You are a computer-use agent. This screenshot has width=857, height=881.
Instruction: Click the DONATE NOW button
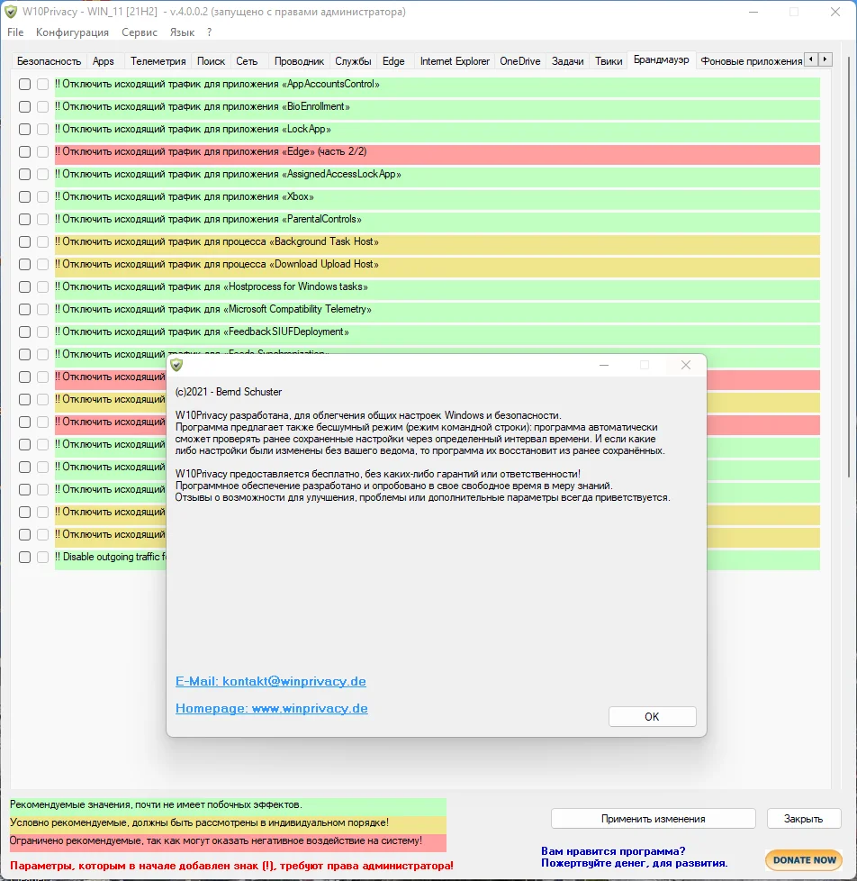(x=804, y=860)
